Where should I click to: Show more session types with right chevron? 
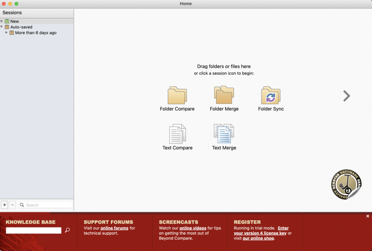347,96
